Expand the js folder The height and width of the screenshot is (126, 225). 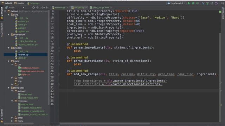coord(12,84)
